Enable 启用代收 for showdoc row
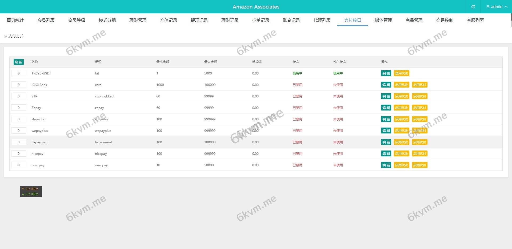 coord(401,119)
